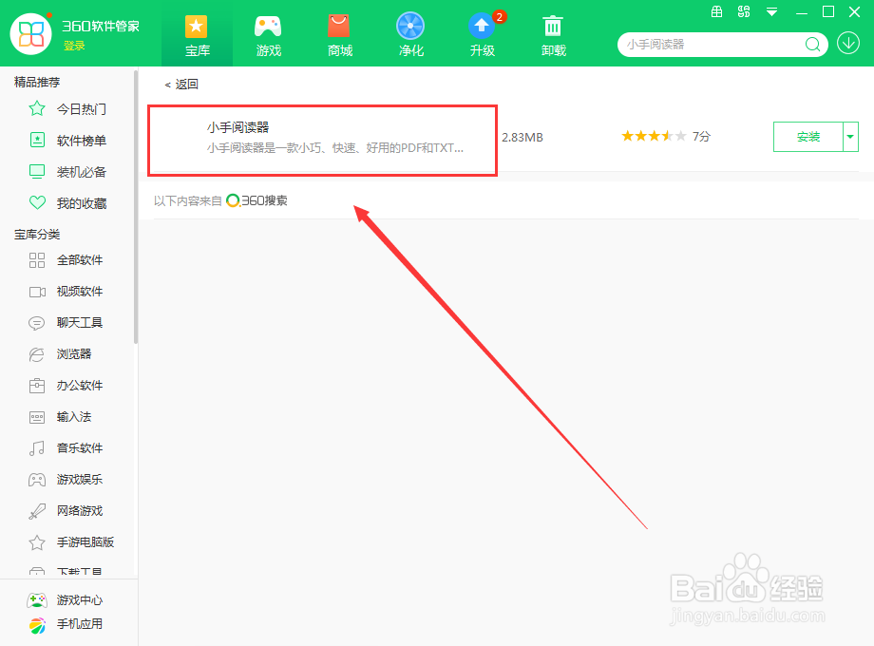This screenshot has width=874, height=646.
Task: Open 游戏中心 at sidebar bottom
Action: pyautogui.click(x=80, y=599)
